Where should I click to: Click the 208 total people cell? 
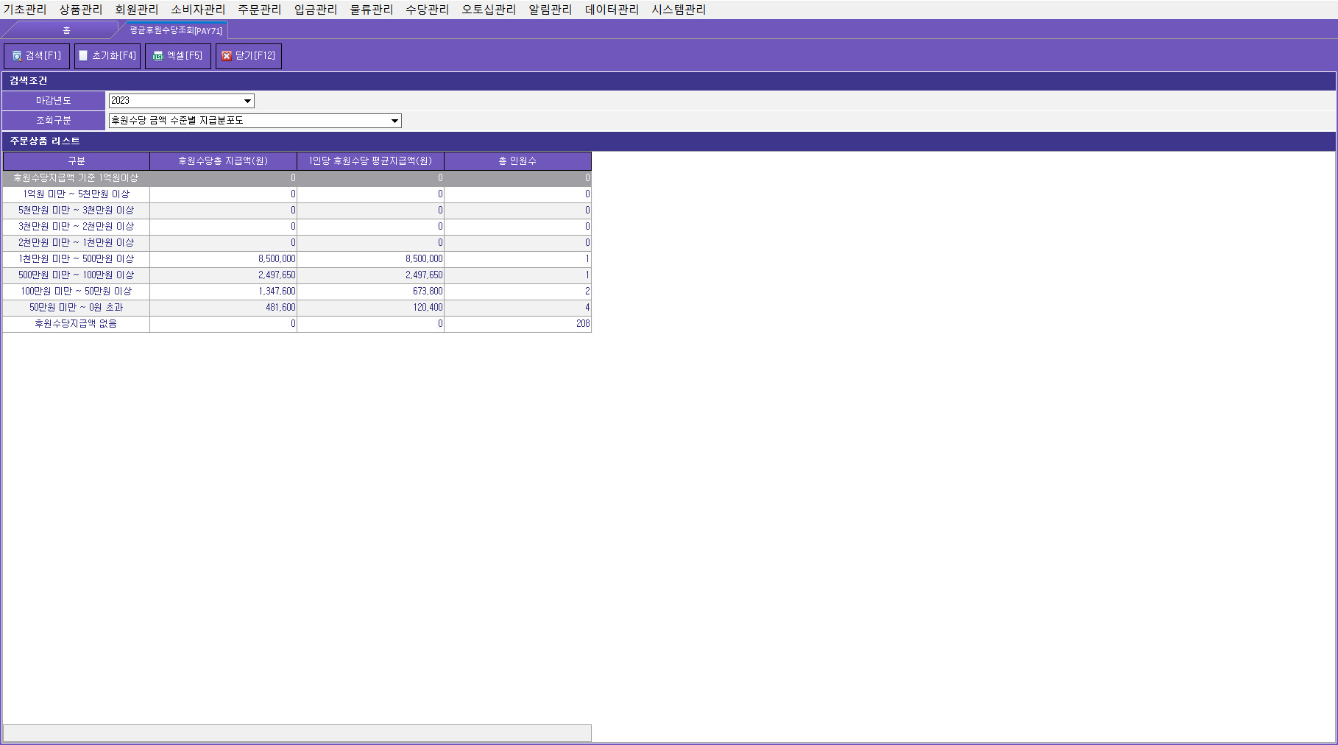coord(517,324)
